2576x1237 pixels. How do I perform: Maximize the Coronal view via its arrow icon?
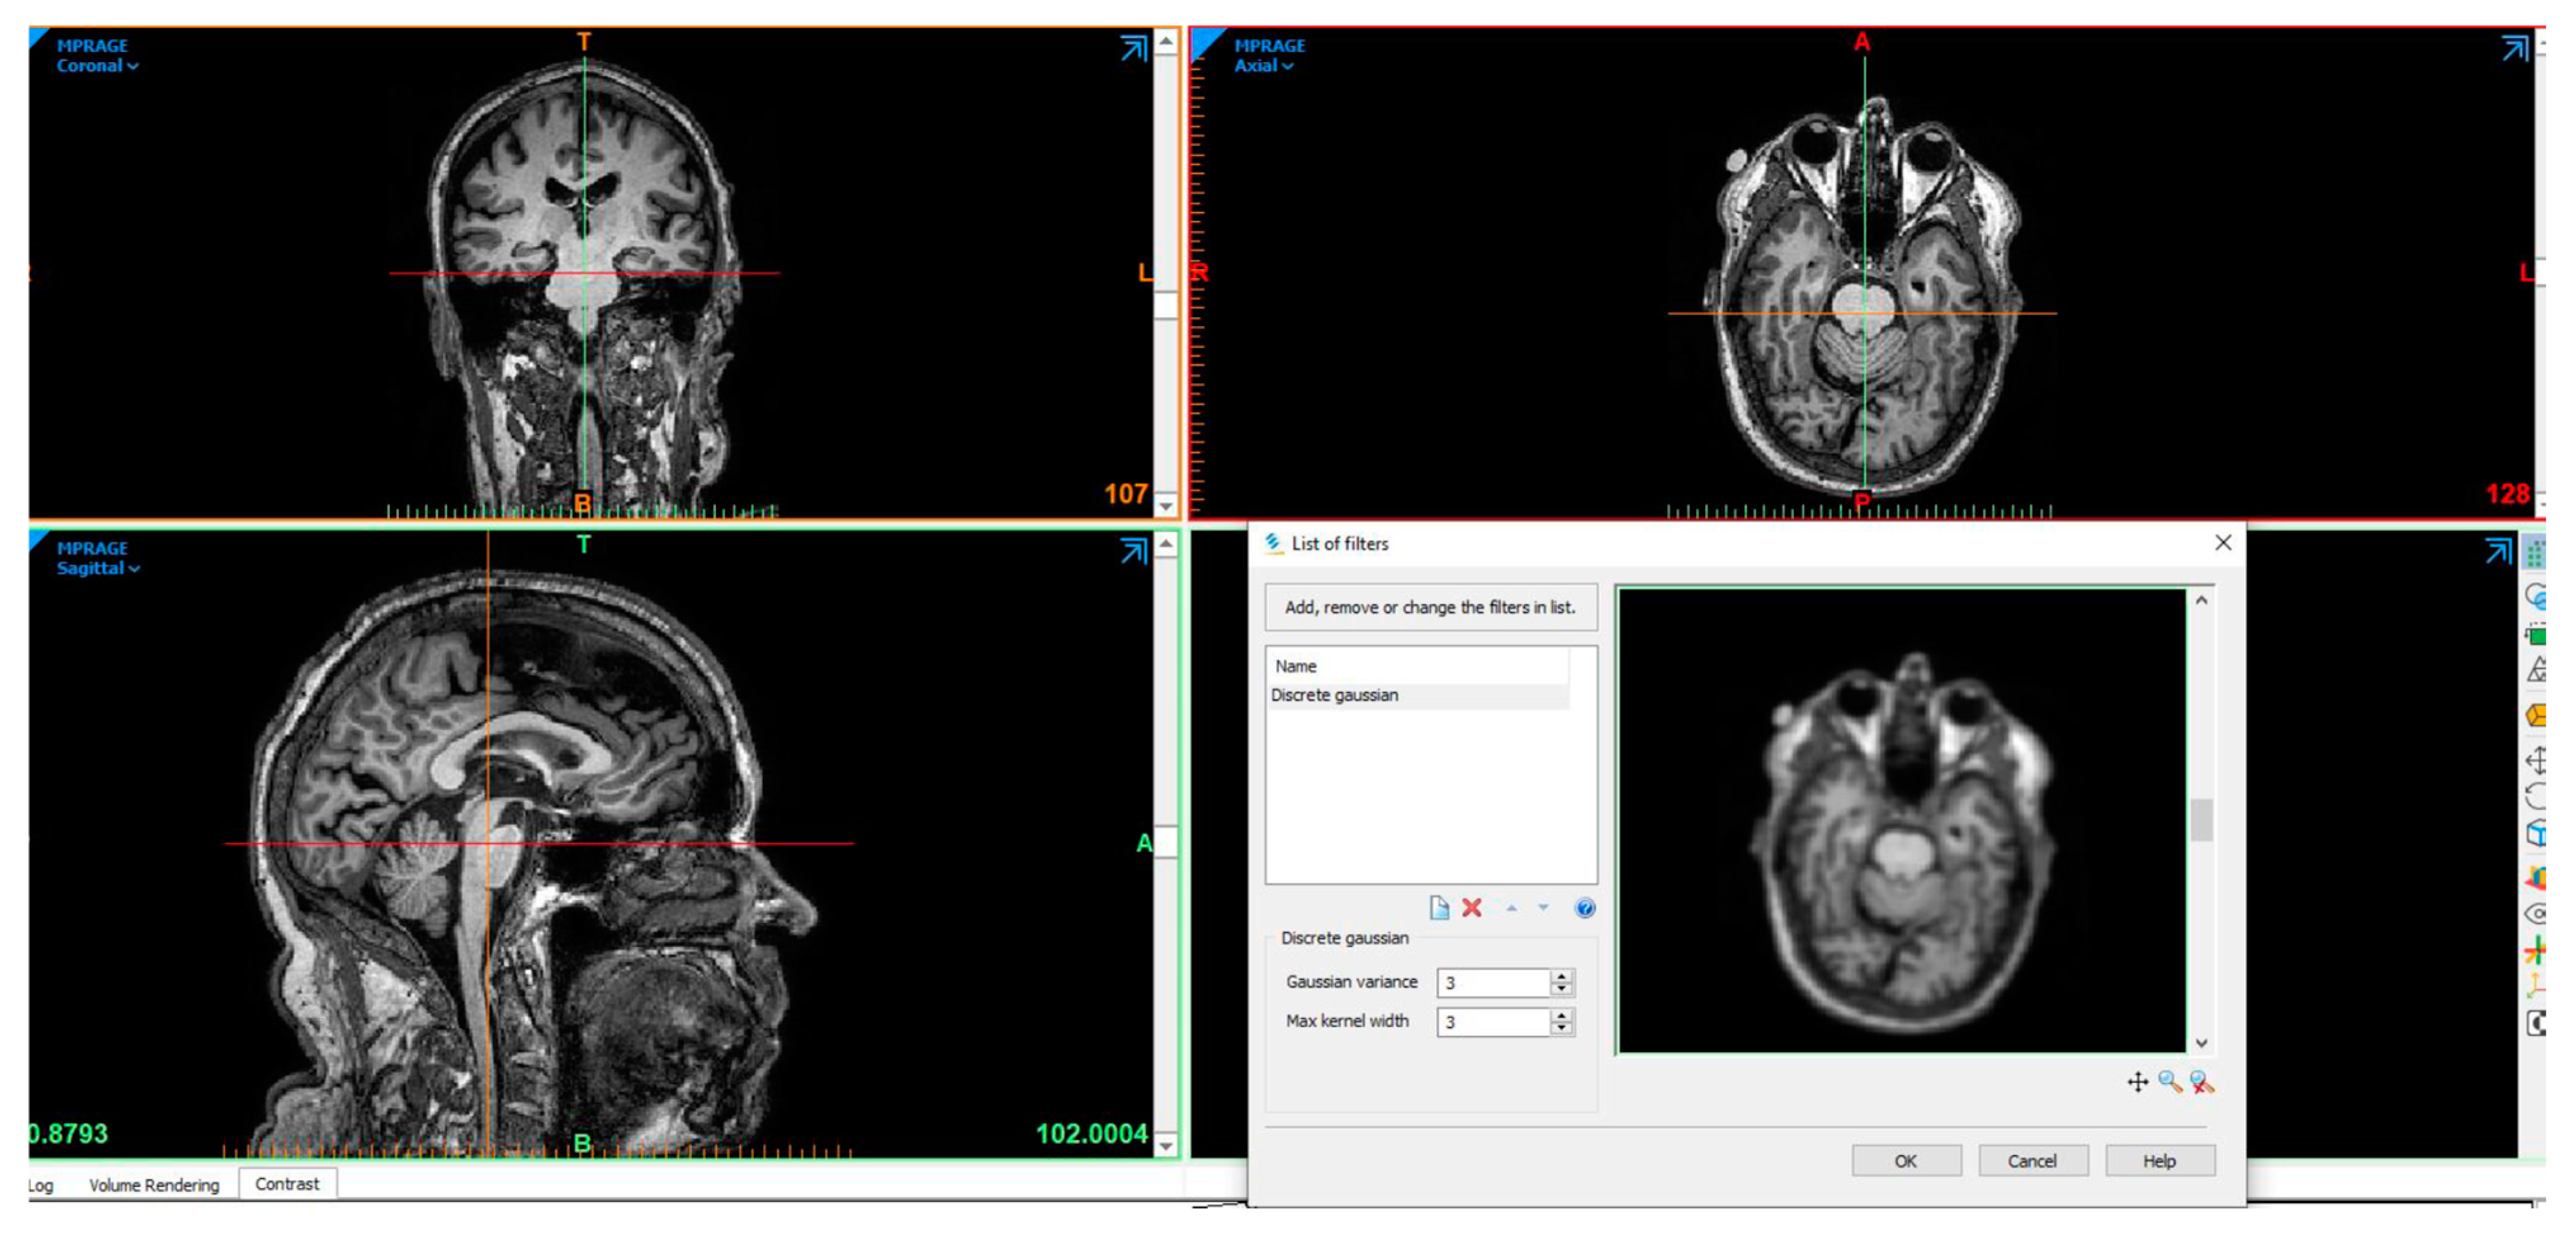coord(1133,48)
